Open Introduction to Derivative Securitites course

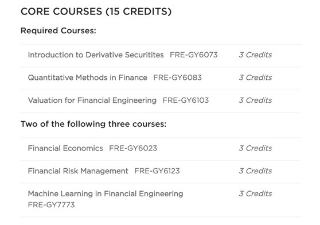pyautogui.click(x=96, y=55)
